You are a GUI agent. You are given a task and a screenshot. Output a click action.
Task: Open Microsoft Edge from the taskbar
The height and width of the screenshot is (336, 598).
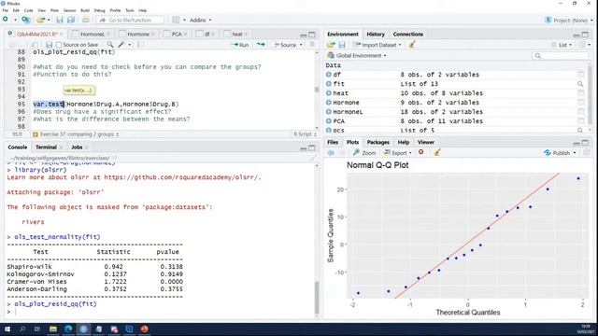(x=68, y=329)
